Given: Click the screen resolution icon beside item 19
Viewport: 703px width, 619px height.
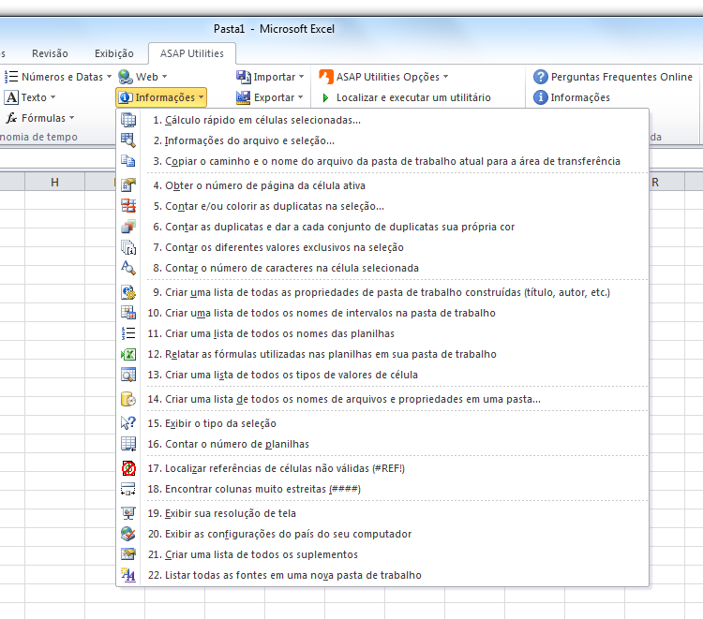Looking at the screenshot, I should (x=128, y=513).
